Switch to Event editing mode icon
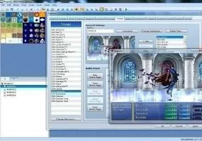202x141 pixels. coord(48,10)
